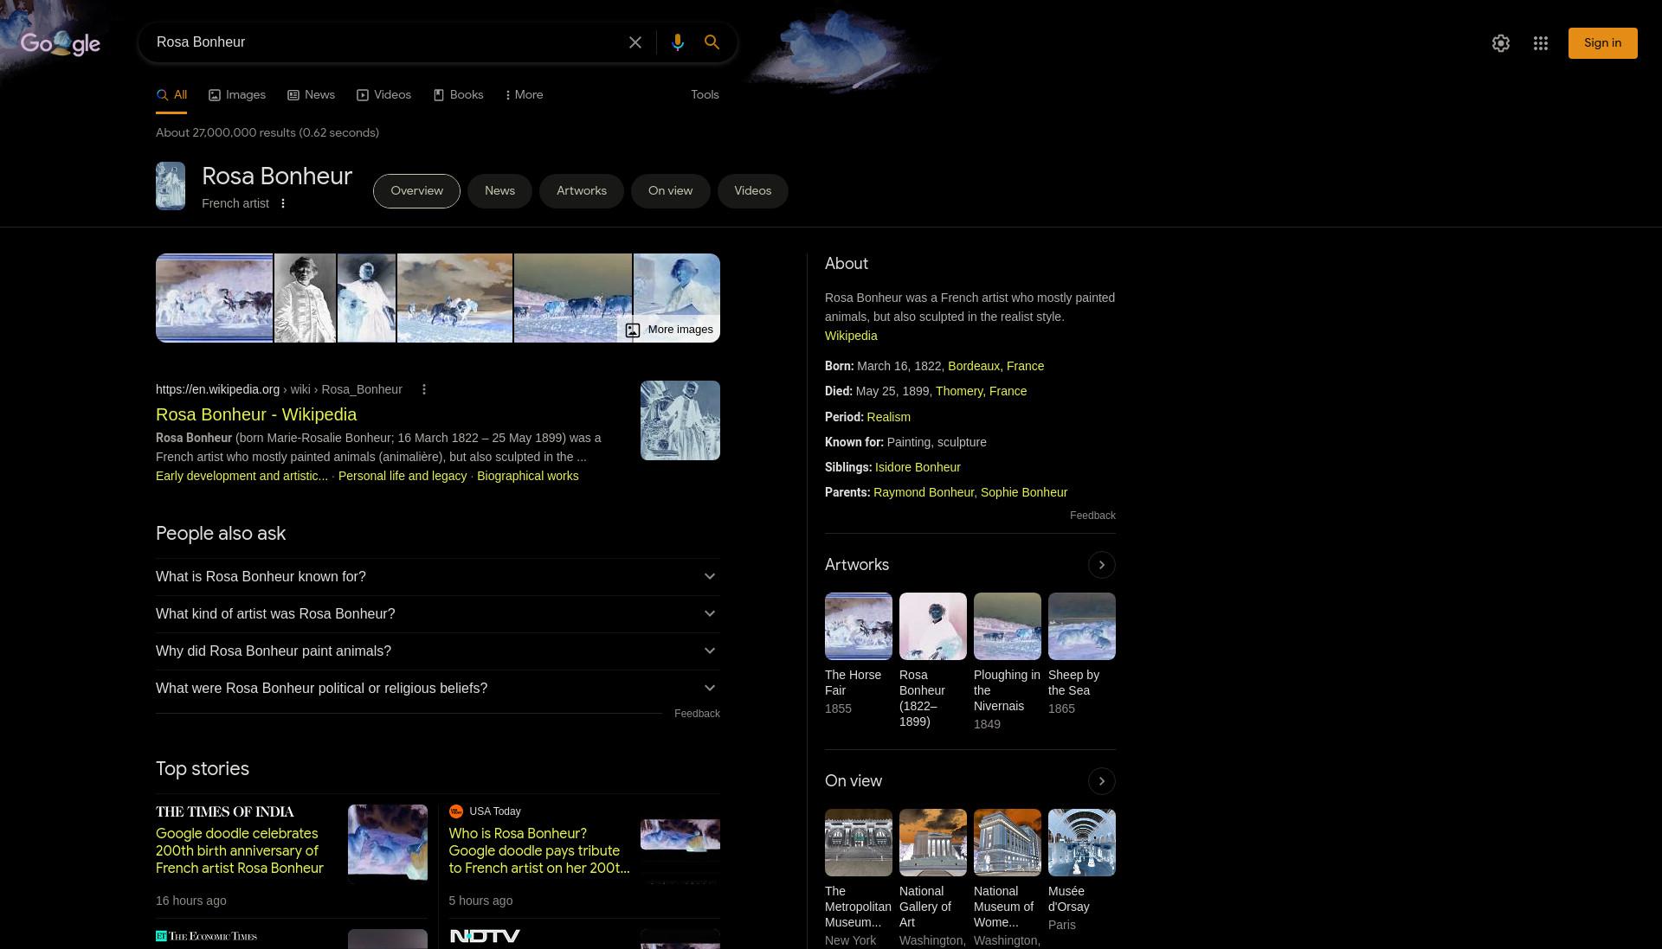1662x949 pixels.
Task: Open Metropolitan Museum thumbnail
Action: (859, 843)
